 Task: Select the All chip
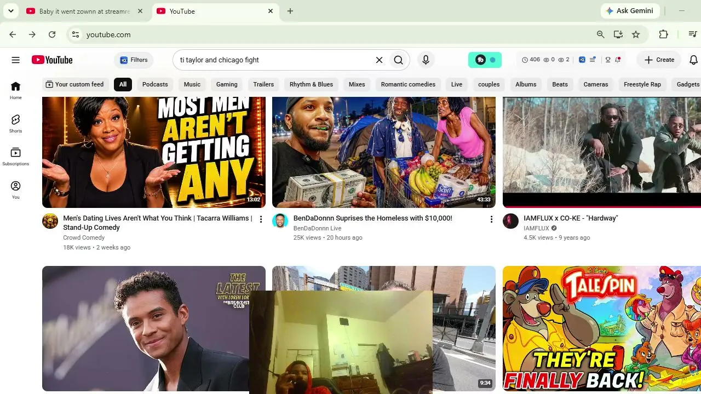pyautogui.click(x=123, y=84)
